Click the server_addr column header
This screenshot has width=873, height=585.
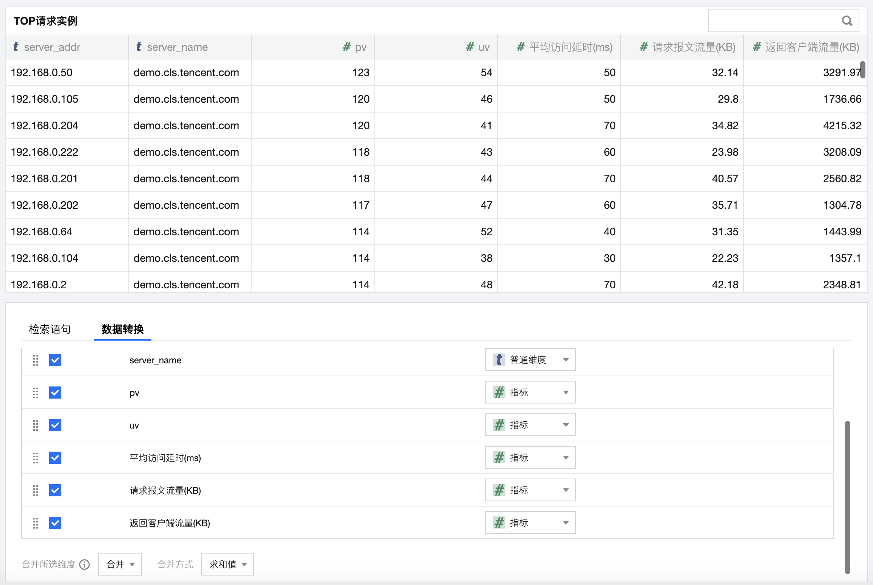52,47
